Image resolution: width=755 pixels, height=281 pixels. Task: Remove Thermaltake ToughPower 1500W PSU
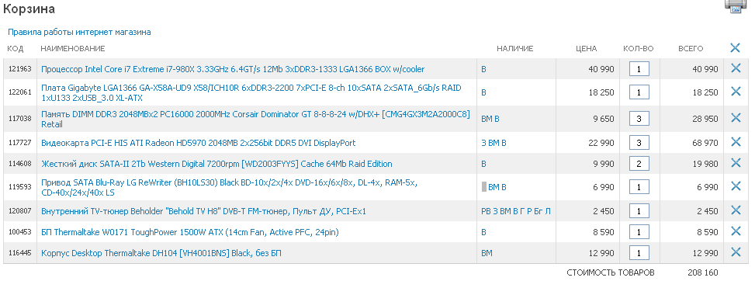[x=736, y=231]
